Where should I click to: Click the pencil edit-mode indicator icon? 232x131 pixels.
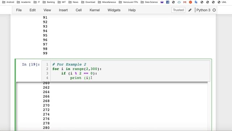tap(190, 10)
